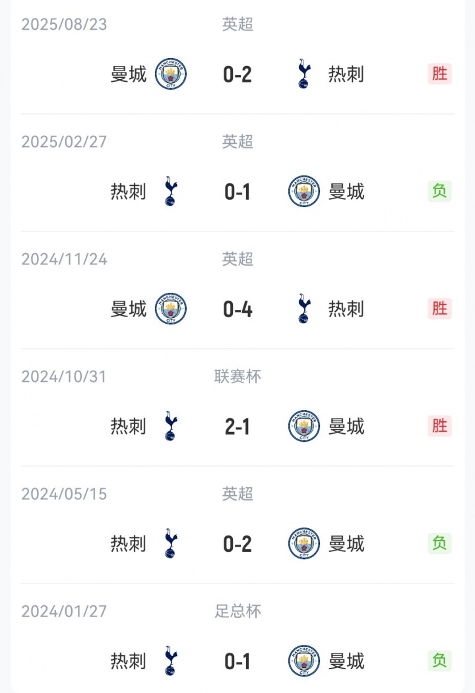Click the 2024/05/15 match date

(x=64, y=494)
